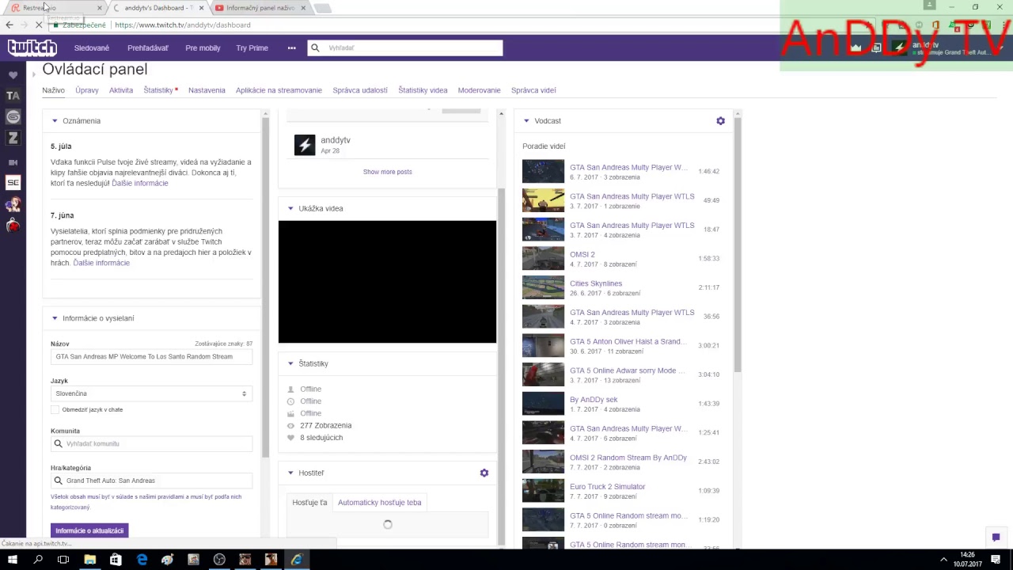Screen dimensions: 1013x570
Task: Switch to the Aktivita tab
Action: click(121, 90)
